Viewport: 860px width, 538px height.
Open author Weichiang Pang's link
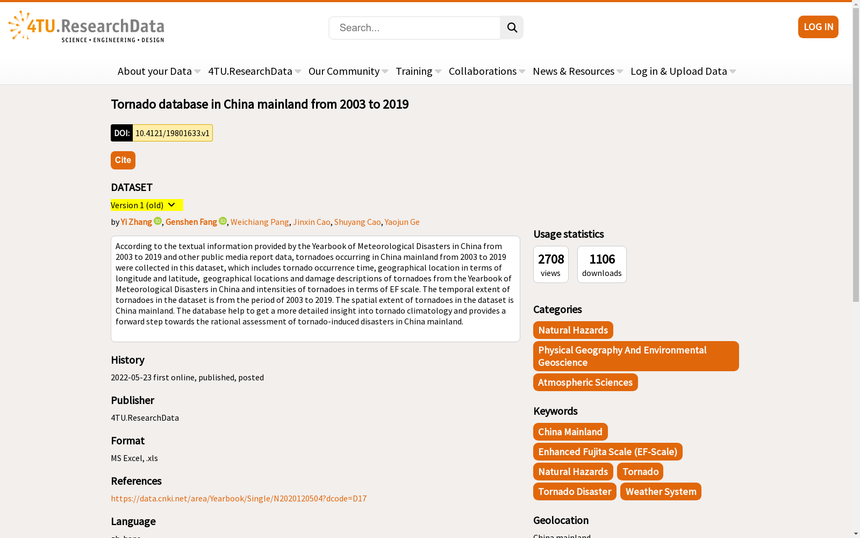click(x=260, y=222)
